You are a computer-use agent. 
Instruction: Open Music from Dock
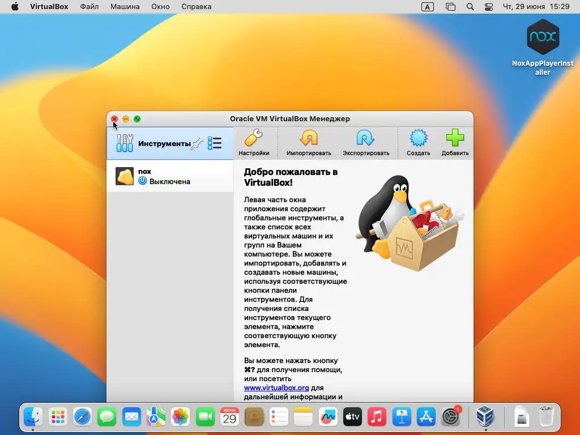(x=377, y=417)
